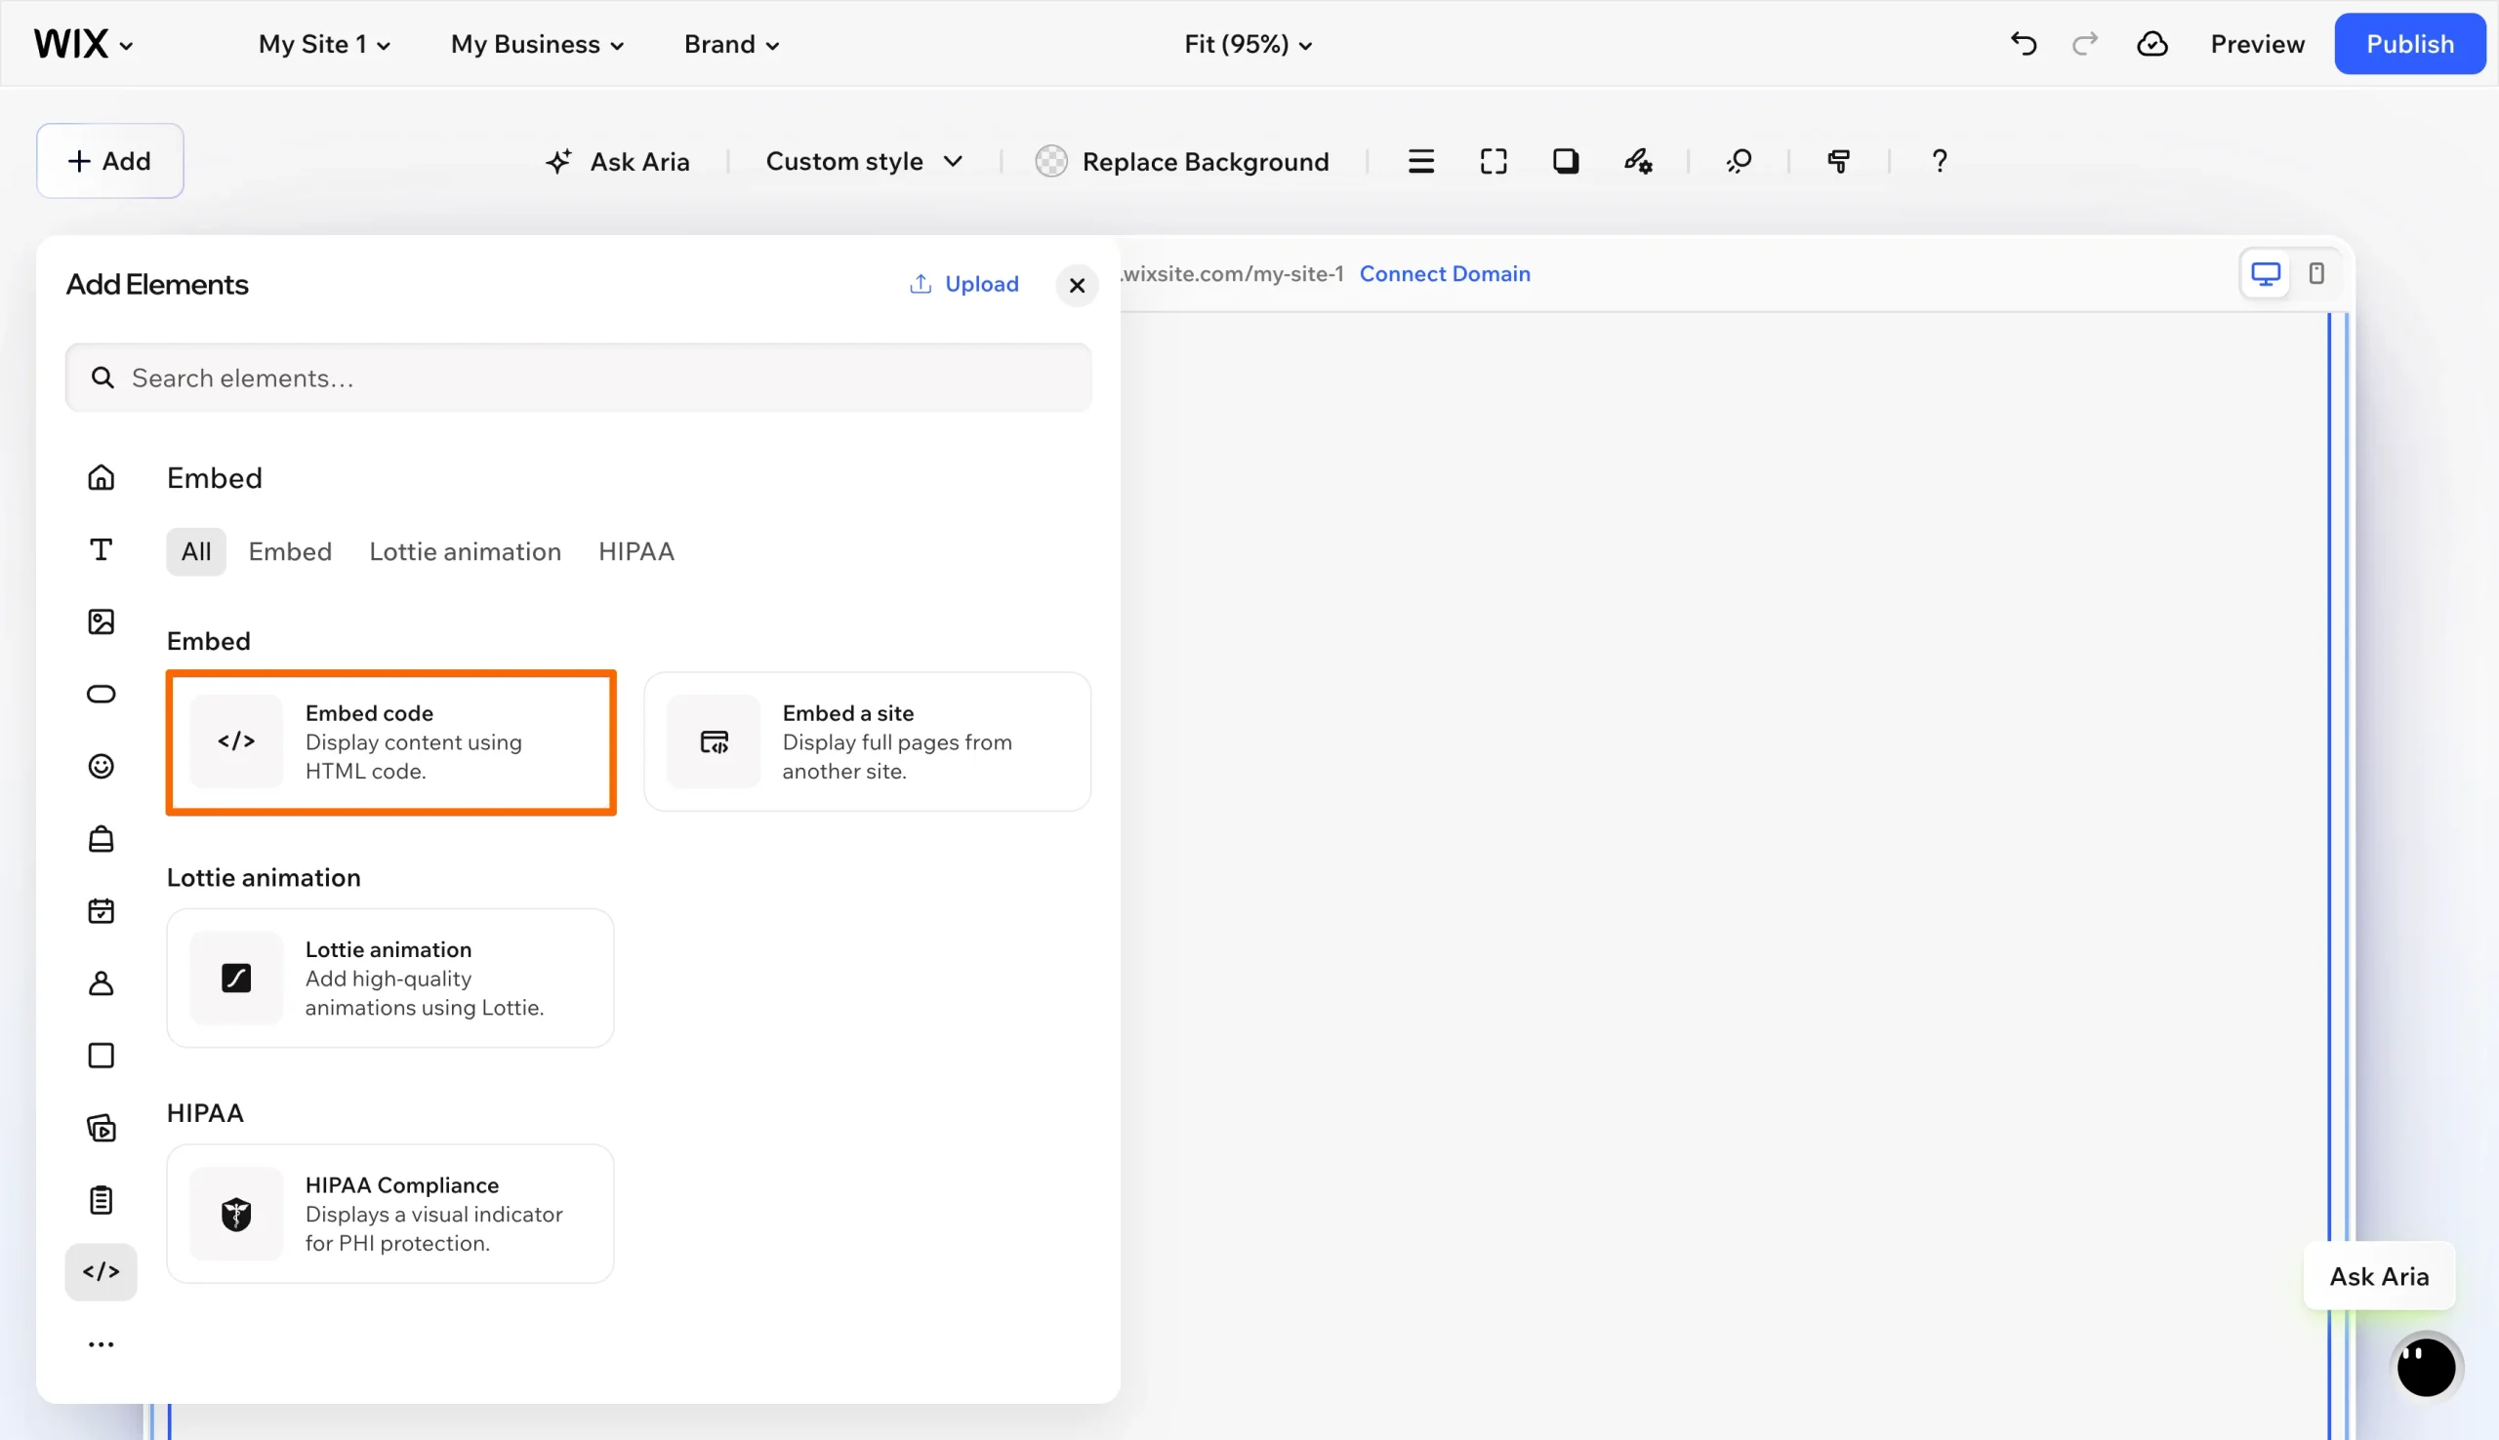Expand the My Business dropdown
The height and width of the screenshot is (1440, 2499).
536,45
